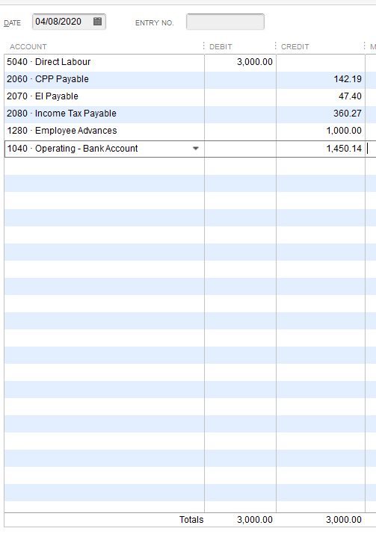
Task: Click the Date label
Action: coord(12,23)
